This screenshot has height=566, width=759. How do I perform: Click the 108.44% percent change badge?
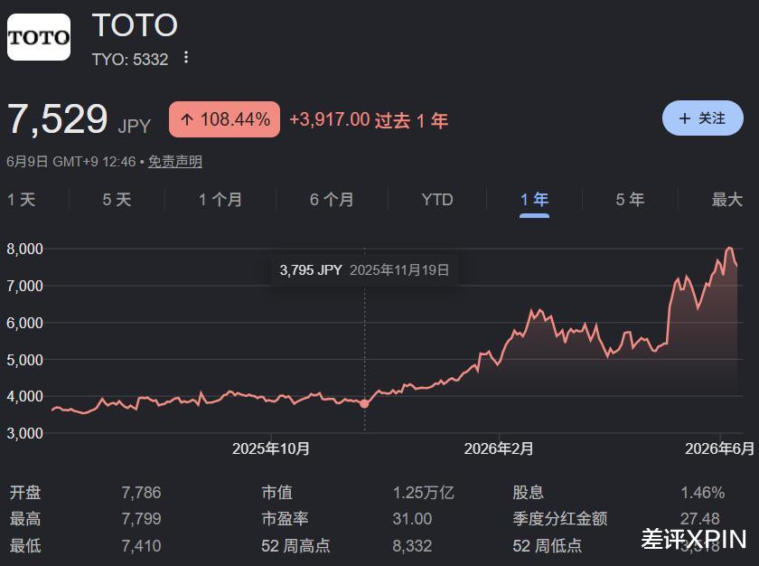coord(225,119)
